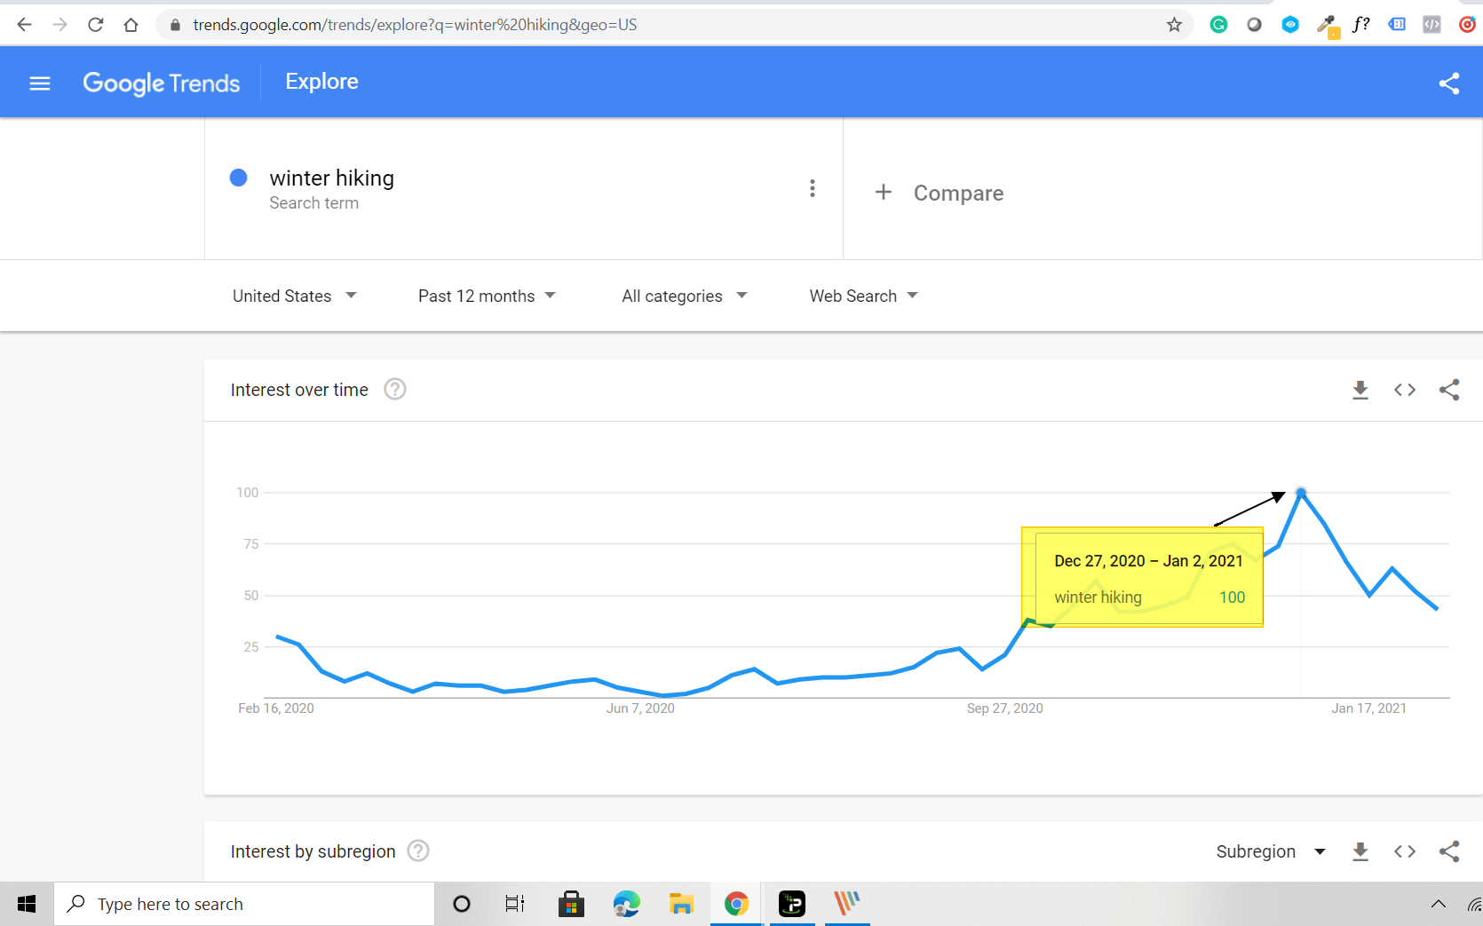1483x926 pixels.
Task: Click the browser address bar URL
Action: click(415, 25)
